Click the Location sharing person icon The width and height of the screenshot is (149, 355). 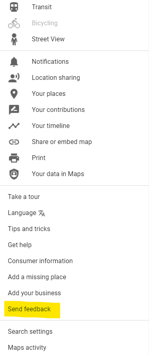point(14,78)
